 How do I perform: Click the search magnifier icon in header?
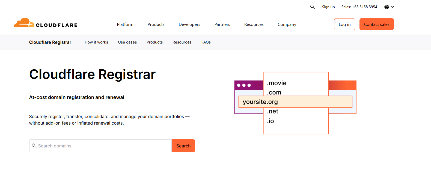point(313,7)
